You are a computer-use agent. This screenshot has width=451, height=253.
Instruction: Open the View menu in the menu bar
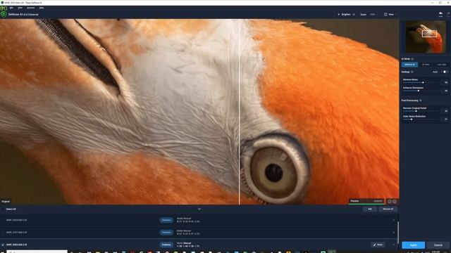(20, 8)
